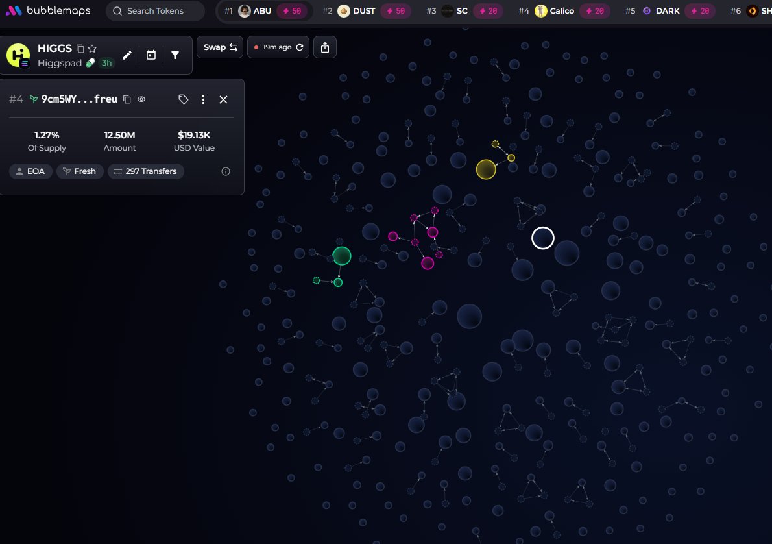
Task: Open trending token #3 SC
Action: 464,11
